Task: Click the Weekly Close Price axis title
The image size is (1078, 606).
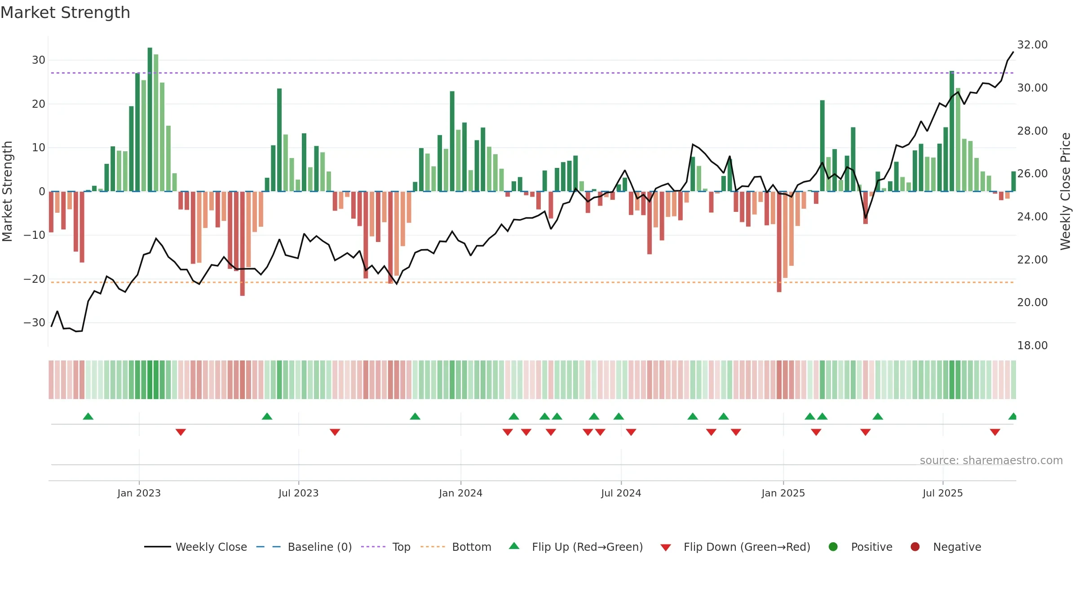Action: (1065, 191)
